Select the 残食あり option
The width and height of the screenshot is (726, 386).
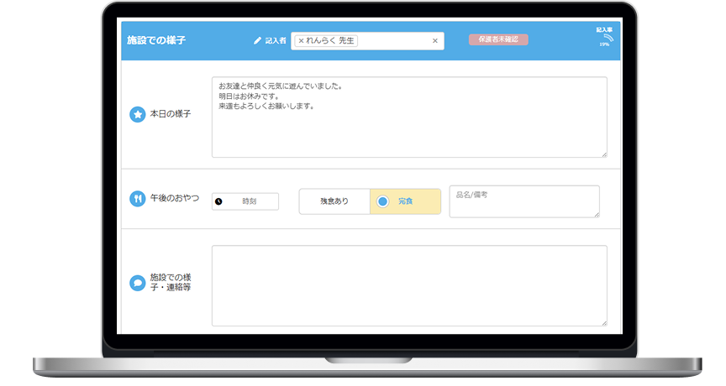(334, 201)
